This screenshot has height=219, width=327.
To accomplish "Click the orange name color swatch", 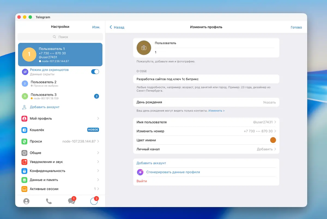I will coord(273,140).
